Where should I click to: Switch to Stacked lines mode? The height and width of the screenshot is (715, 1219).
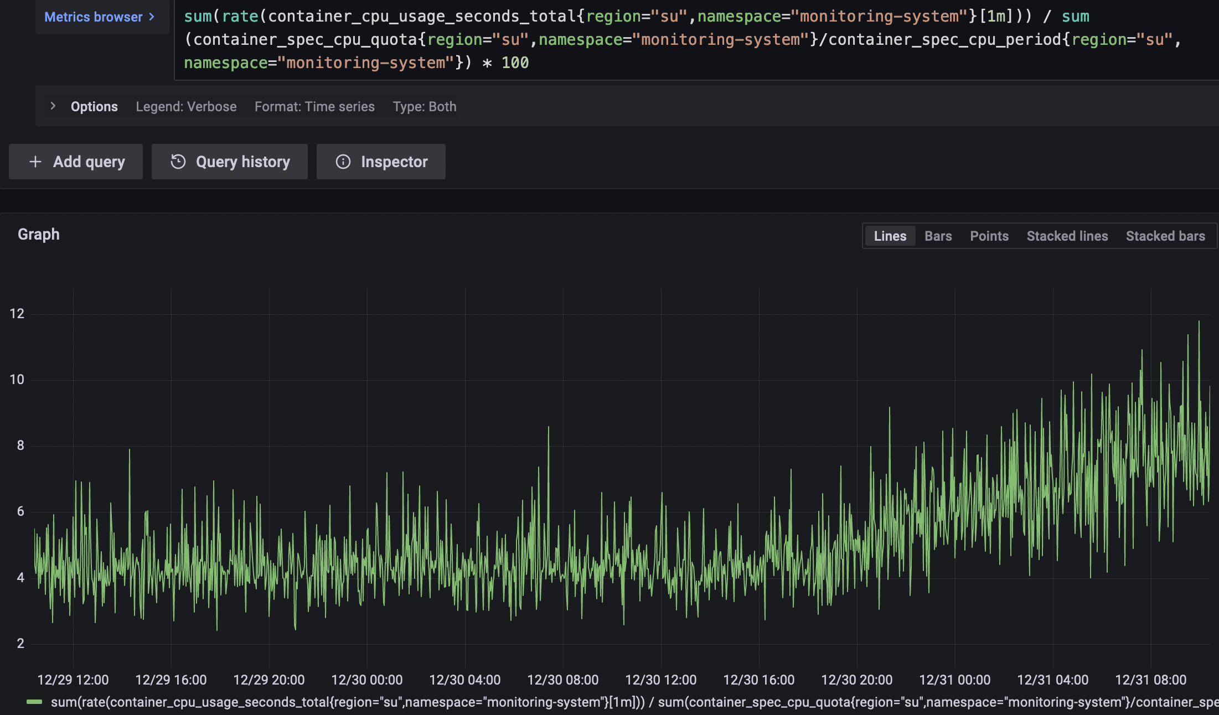pos(1067,235)
